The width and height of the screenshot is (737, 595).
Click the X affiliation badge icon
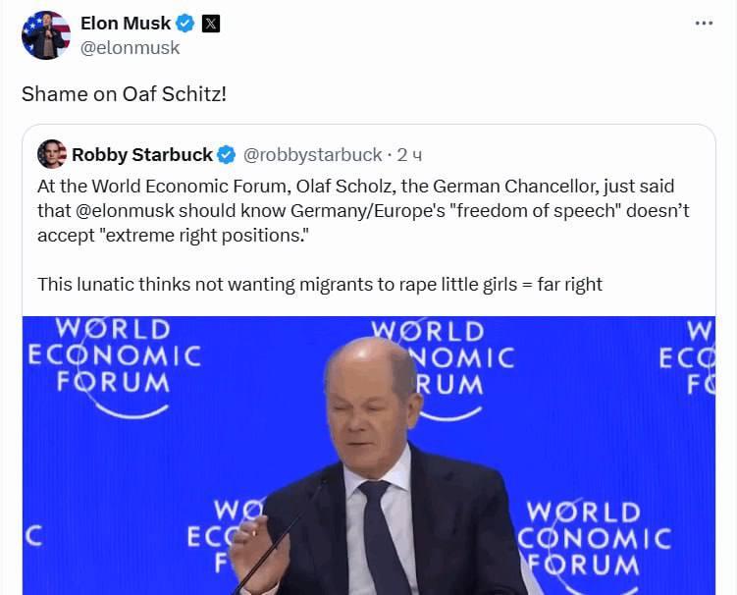tap(211, 23)
